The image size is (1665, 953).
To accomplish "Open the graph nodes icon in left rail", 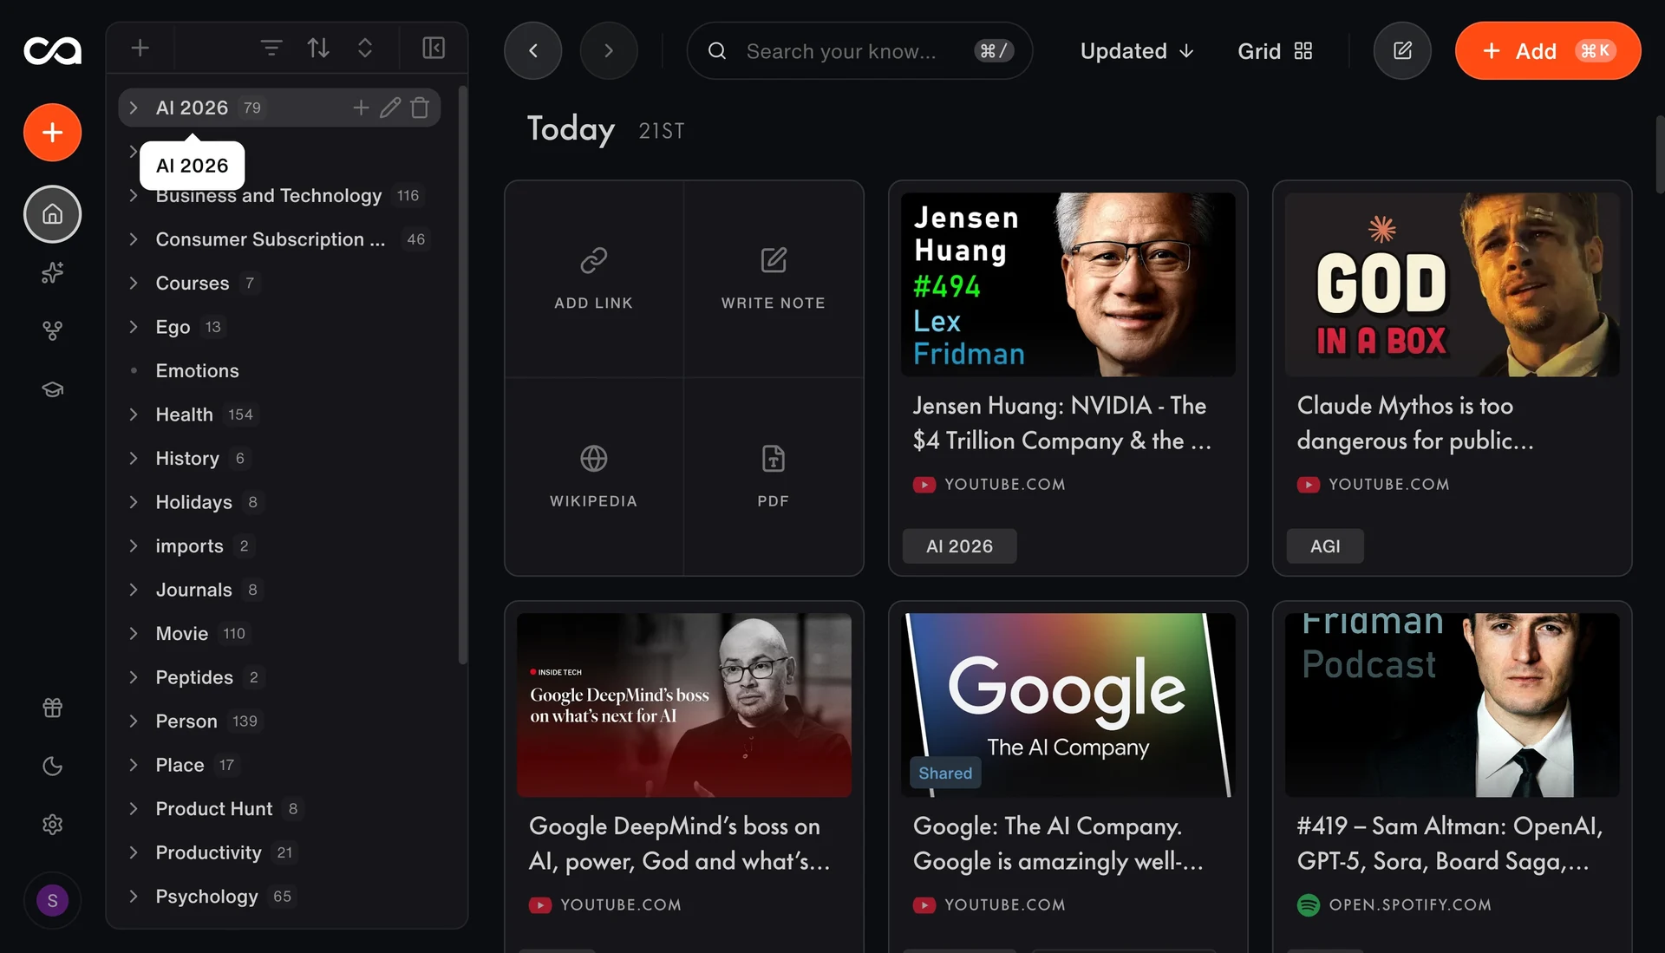I will 53,331.
